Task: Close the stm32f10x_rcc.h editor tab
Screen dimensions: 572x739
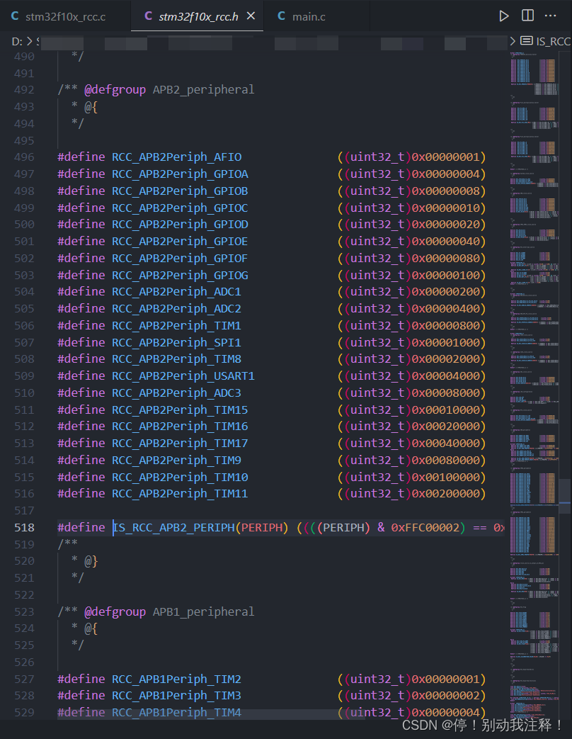Action: [x=251, y=14]
